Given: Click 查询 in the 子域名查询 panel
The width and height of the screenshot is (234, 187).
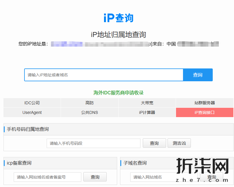Looking at the screenshot, I should click(211, 177).
